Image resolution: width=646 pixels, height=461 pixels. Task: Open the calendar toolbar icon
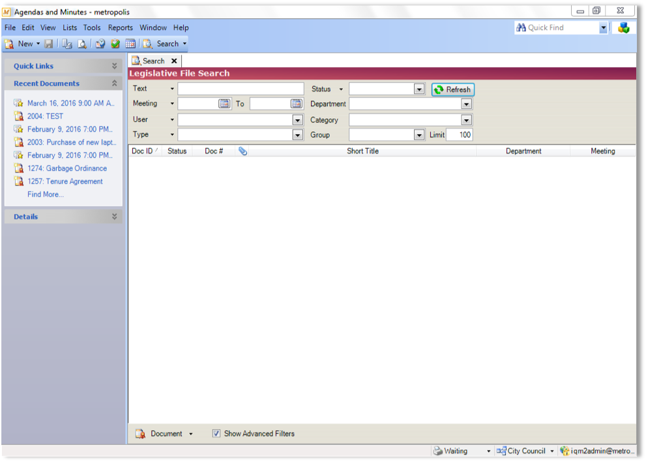pos(130,44)
